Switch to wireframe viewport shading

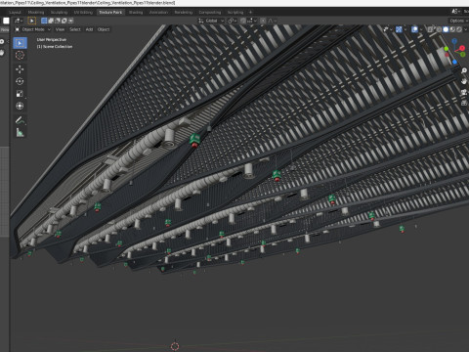[x=439, y=29]
